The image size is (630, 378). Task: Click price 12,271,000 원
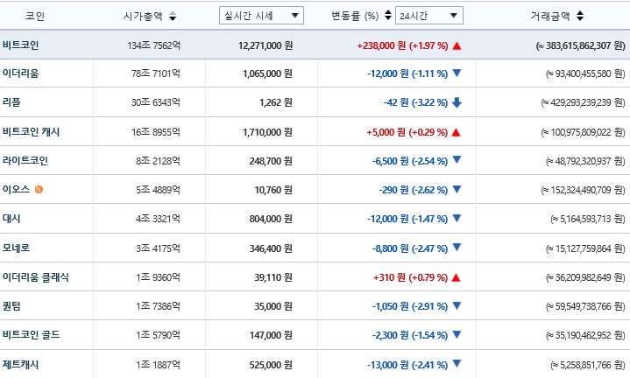pos(265,45)
